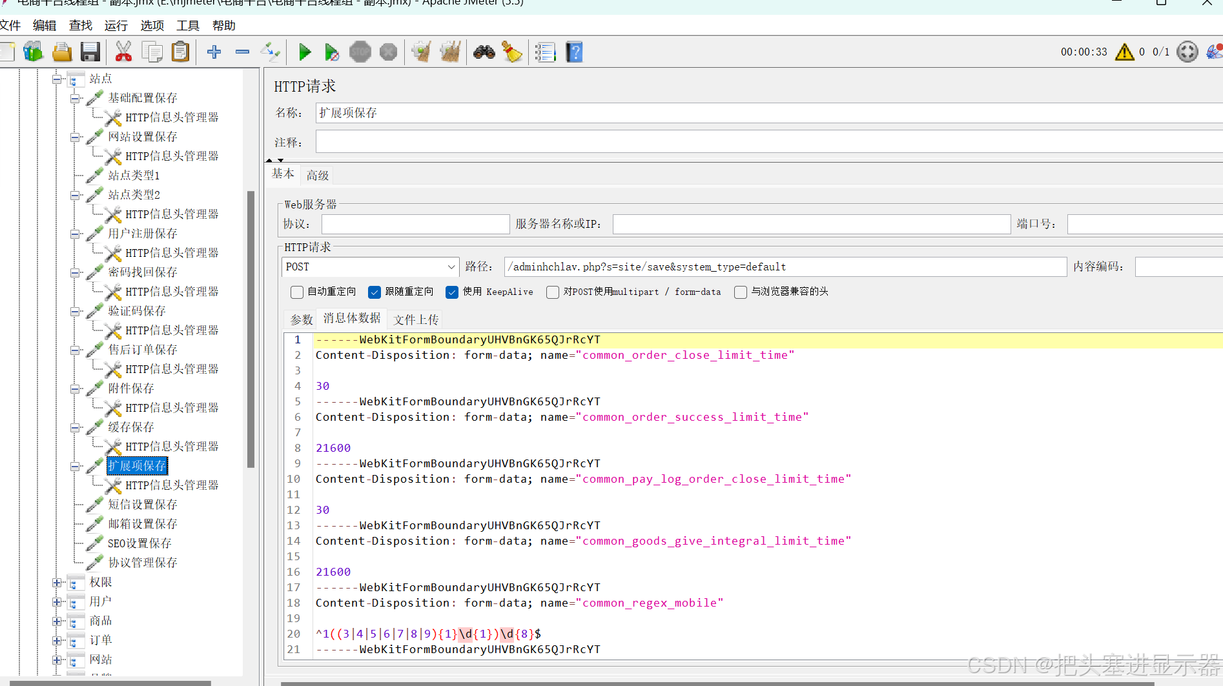The height and width of the screenshot is (686, 1223).
Task: Collapse the 站点 tree node
Action: pyautogui.click(x=57, y=79)
